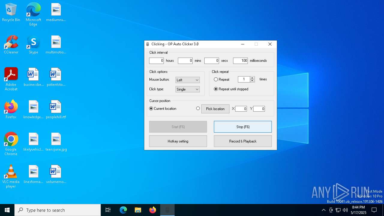Open Skype desktop shortcut

pyautogui.click(x=33, y=45)
